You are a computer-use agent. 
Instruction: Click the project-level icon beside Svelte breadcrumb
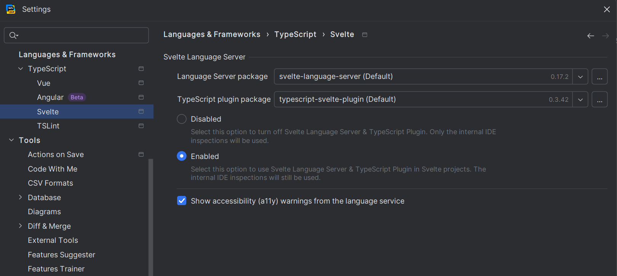[x=364, y=35]
